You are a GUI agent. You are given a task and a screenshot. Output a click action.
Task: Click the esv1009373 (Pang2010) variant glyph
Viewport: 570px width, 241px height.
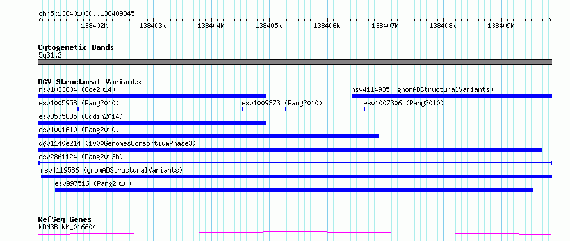[x=264, y=109]
